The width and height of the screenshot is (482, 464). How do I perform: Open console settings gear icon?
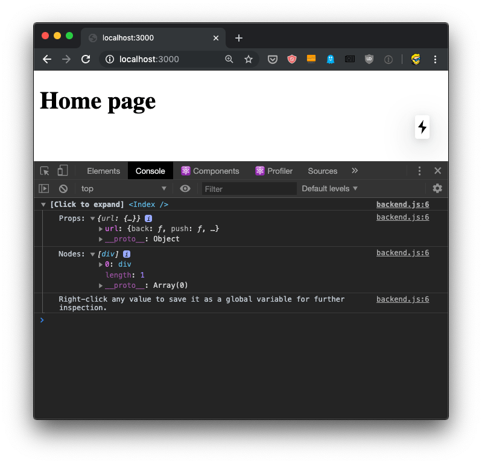437,188
